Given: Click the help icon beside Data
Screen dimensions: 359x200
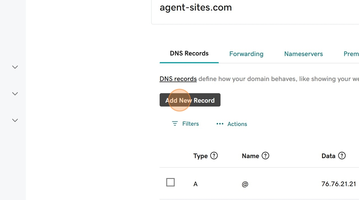Looking at the screenshot, I should pyautogui.click(x=342, y=156).
